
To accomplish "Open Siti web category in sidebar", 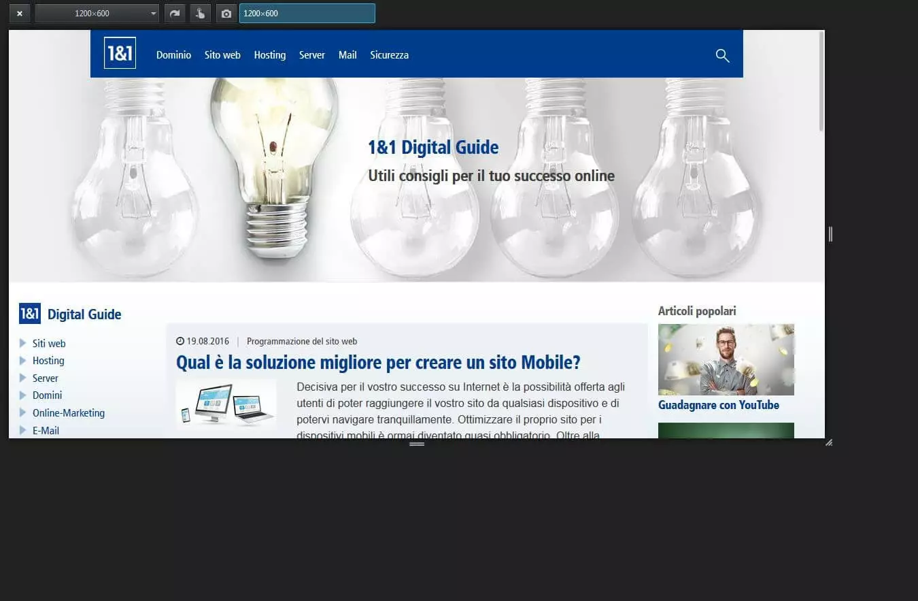I will (x=49, y=344).
